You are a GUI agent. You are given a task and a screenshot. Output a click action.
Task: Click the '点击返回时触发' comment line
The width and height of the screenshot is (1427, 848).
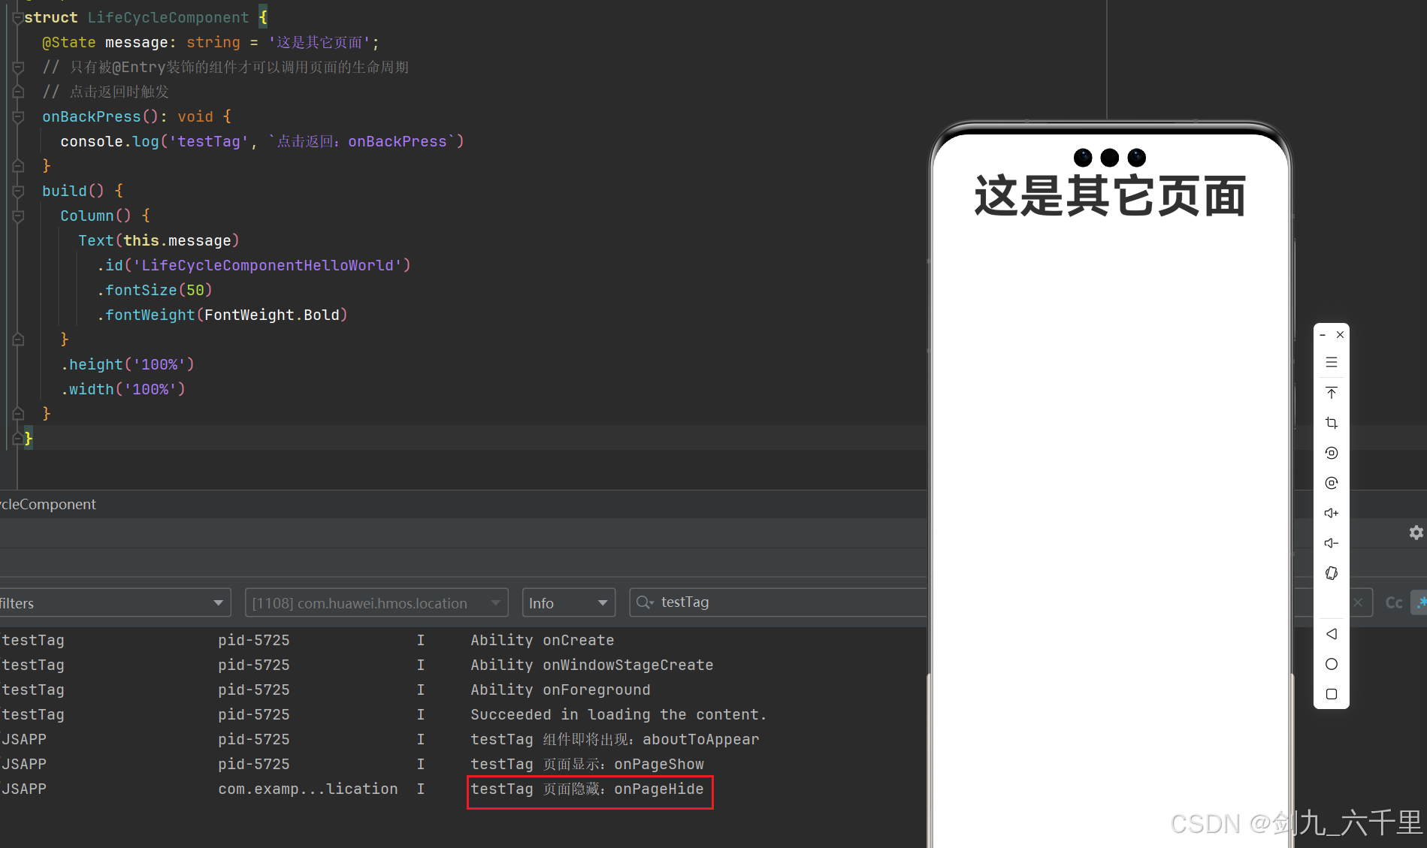[x=106, y=92]
